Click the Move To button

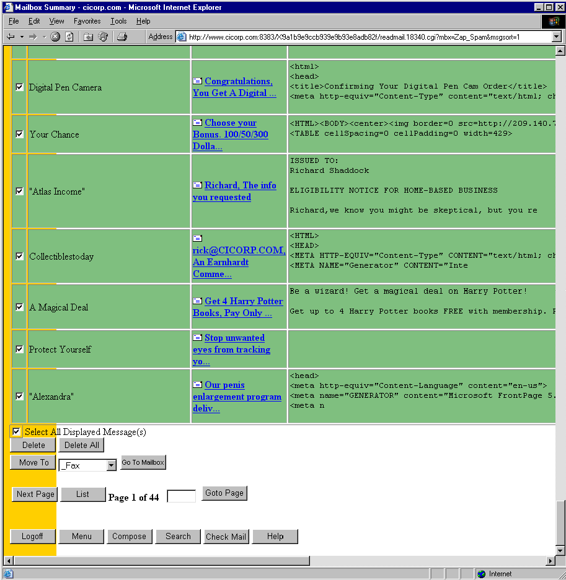point(33,462)
